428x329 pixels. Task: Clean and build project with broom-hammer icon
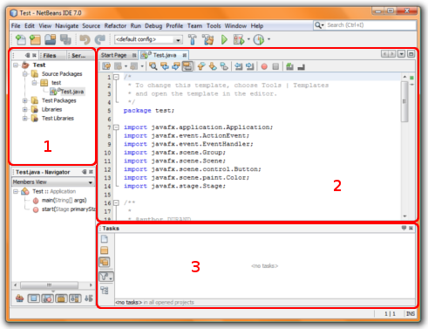[x=208, y=39]
